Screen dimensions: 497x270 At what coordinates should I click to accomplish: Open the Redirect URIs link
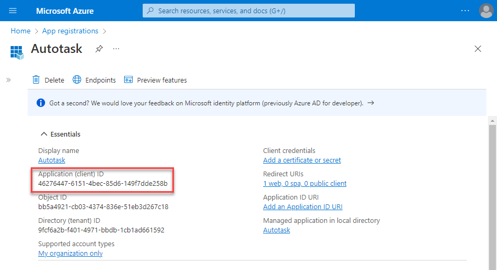tap(304, 183)
